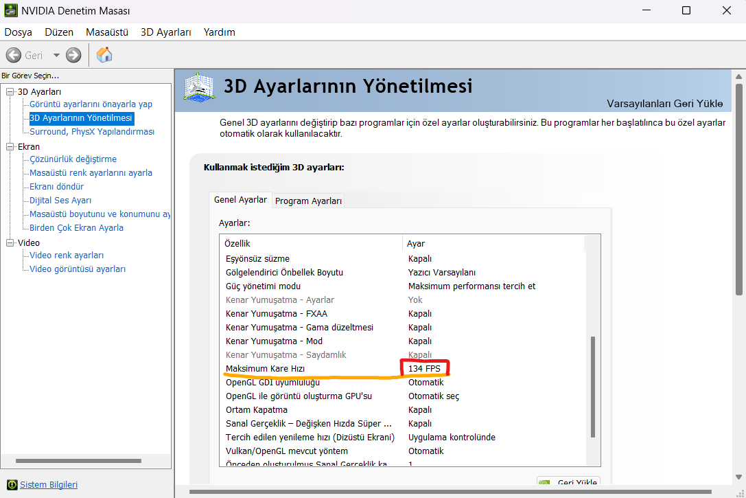Click main page vertical scrollbar thumb
The image size is (746, 498).
pos(739,190)
